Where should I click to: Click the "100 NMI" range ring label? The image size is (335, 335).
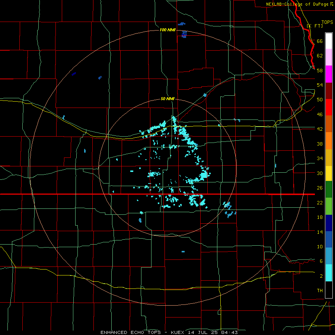tap(167, 30)
